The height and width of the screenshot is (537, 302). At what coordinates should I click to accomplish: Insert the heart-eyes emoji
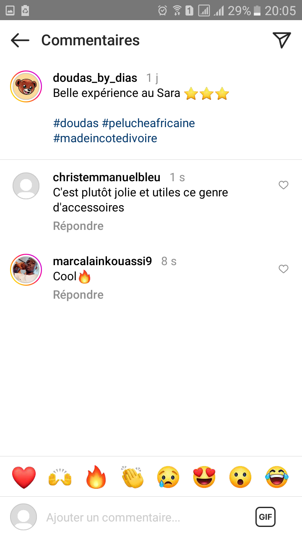204,477
